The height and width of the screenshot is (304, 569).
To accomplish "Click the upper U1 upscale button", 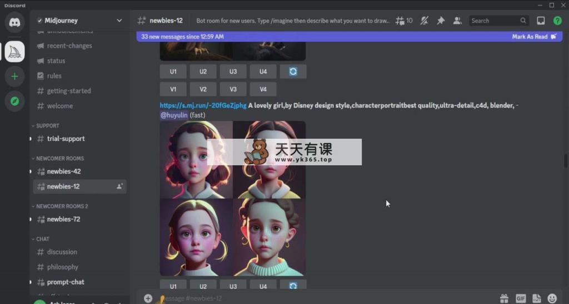I will pos(173,72).
